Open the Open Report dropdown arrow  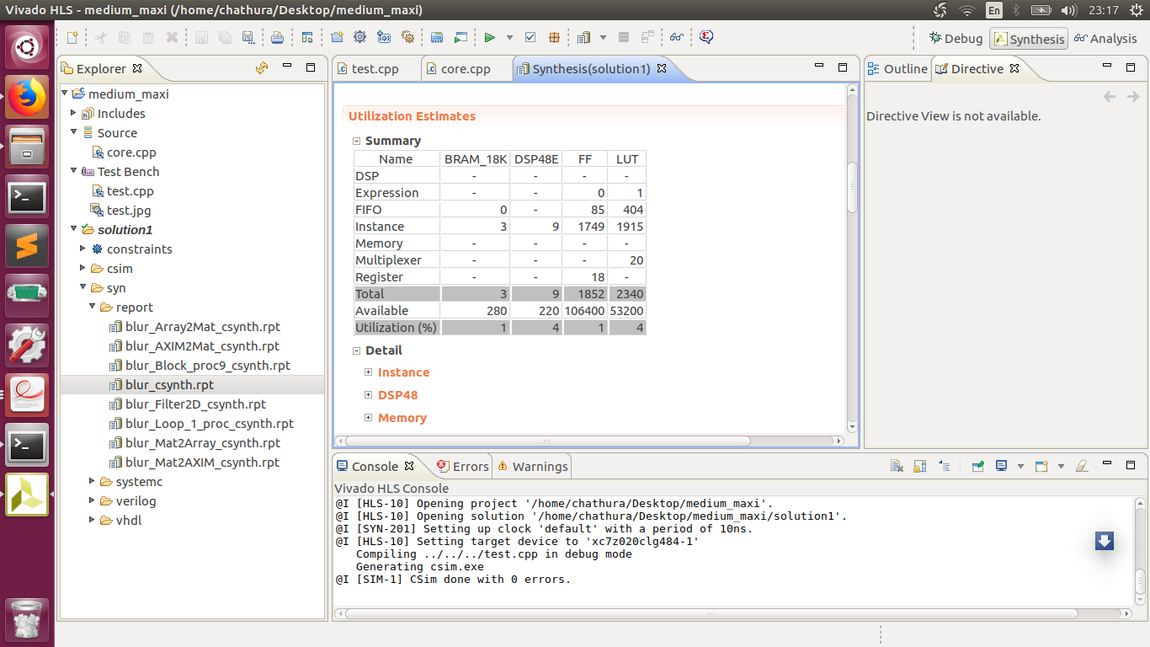point(604,38)
